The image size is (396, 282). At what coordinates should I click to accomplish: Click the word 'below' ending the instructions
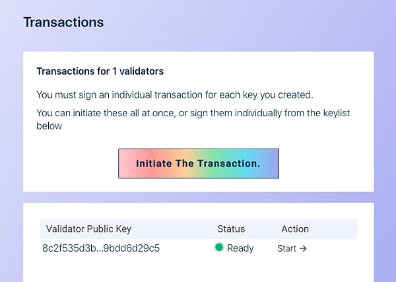(x=49, y=126)
